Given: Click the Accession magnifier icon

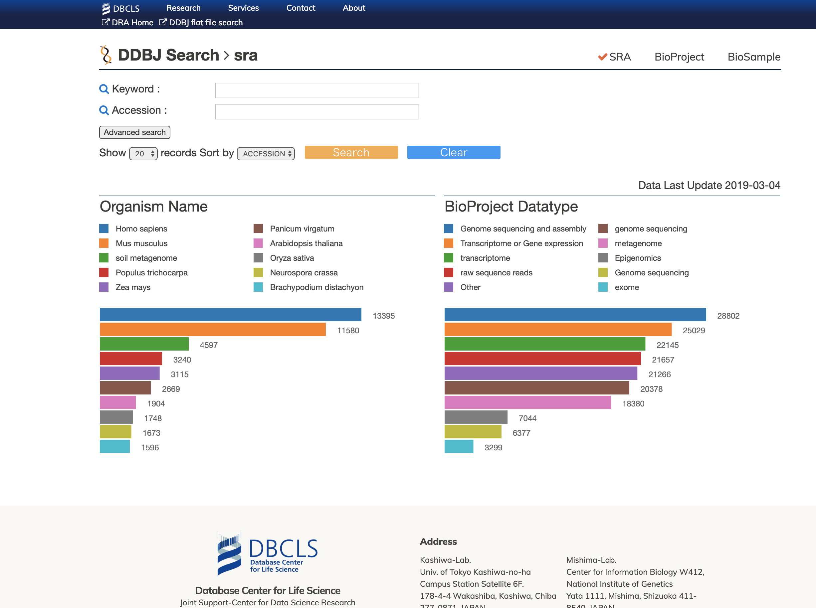Looking at the screenshot, I should point(104,110).
